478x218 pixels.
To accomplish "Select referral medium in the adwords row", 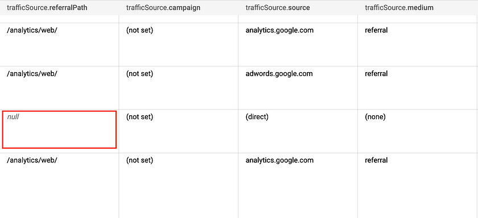I will pos(376,74).
